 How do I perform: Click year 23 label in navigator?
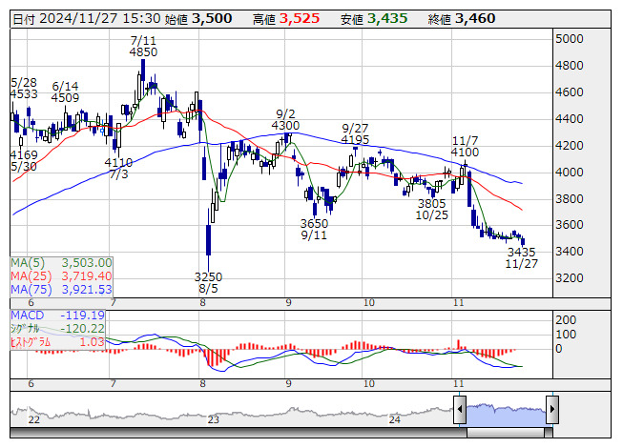click(214, 419)
